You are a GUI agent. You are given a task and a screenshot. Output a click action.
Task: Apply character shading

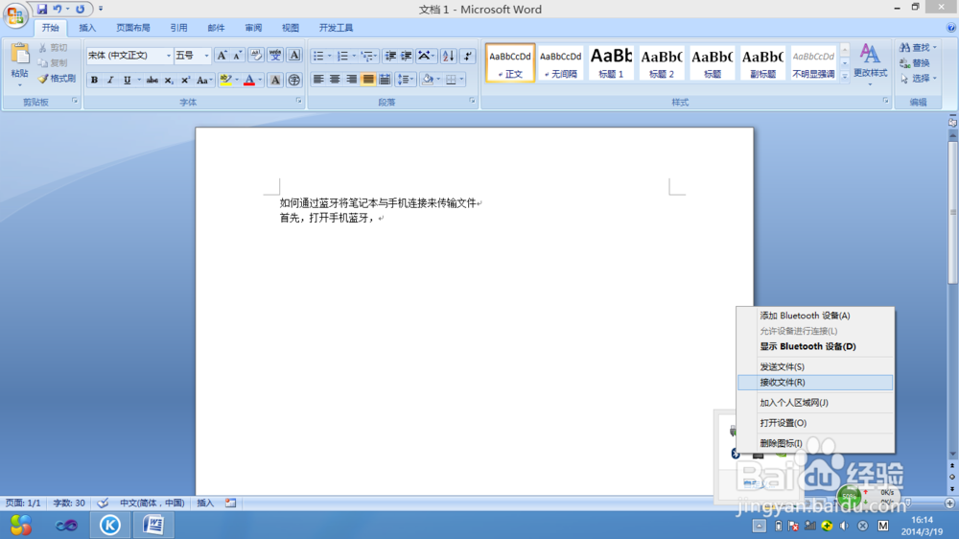click(x=275, y=81)
